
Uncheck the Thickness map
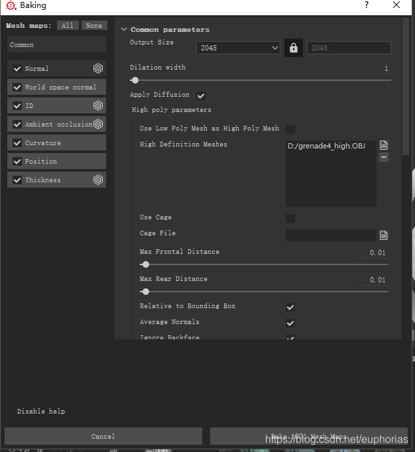(x=17, y=180)
